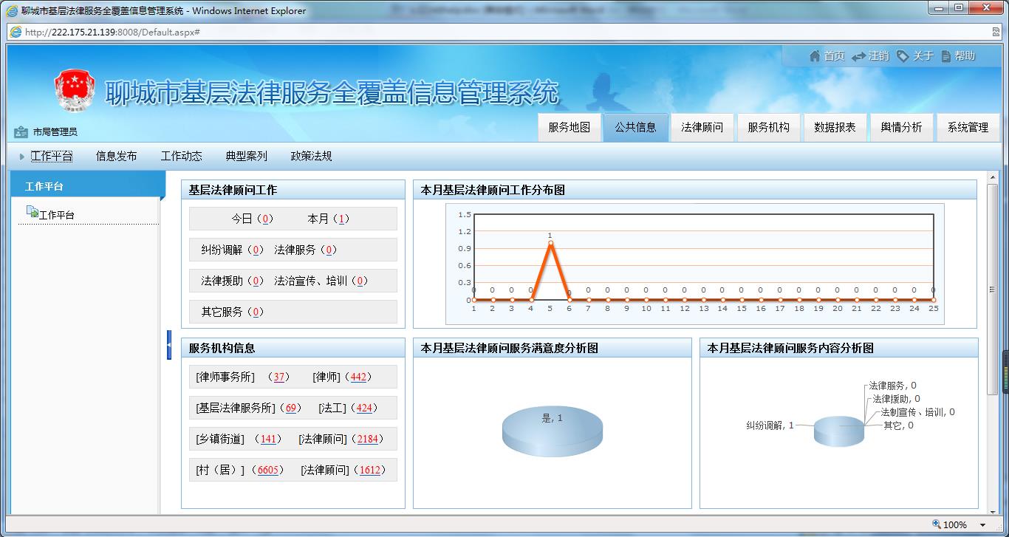Open 乡镇街道 legal advisors link 2184

pos(367,439)
